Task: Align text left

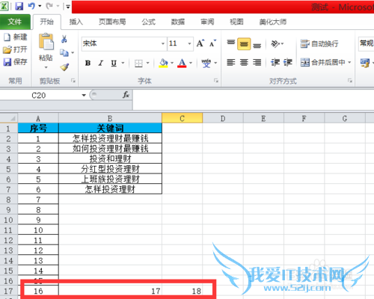Action: pyautogui.click(x=231, y=62)
